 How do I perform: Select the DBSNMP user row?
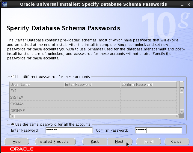(x=93, y=110)
